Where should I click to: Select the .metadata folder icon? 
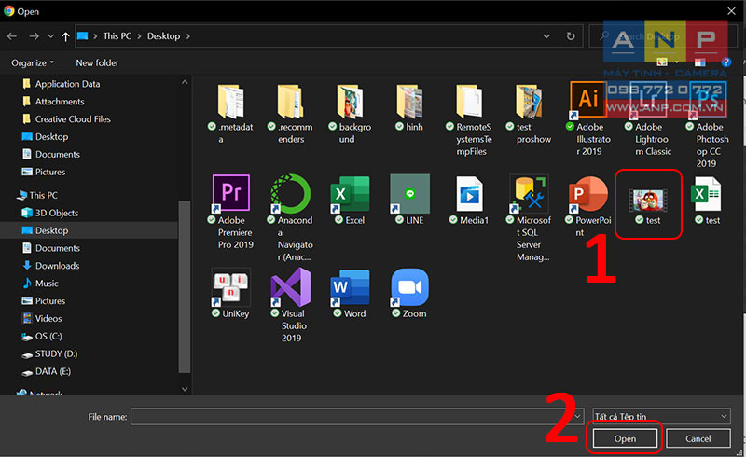coord(230,101)
